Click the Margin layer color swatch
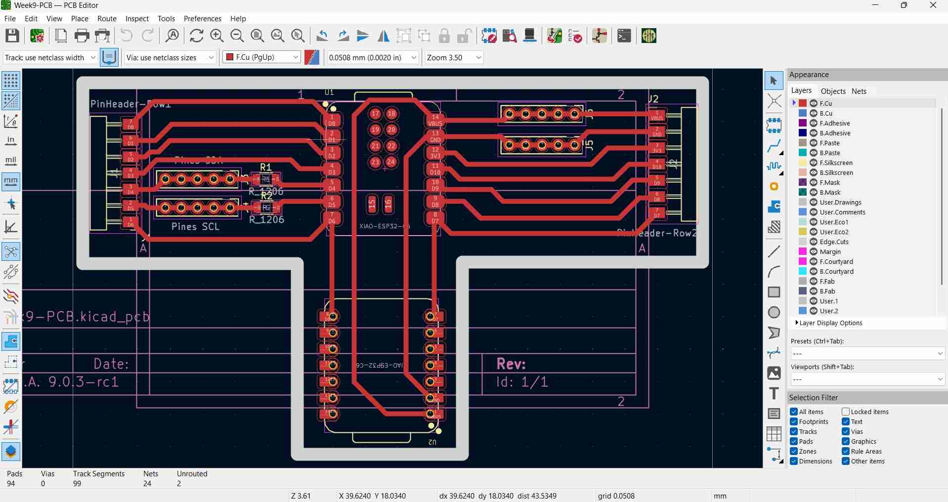The width and height of the screenshot is (948, 502). pyautogui.click(x=803, y=251)
